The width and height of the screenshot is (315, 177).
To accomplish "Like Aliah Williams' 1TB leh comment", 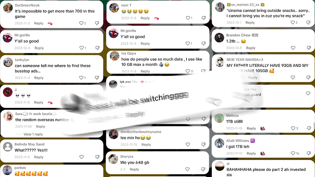I will click(293, 153).
